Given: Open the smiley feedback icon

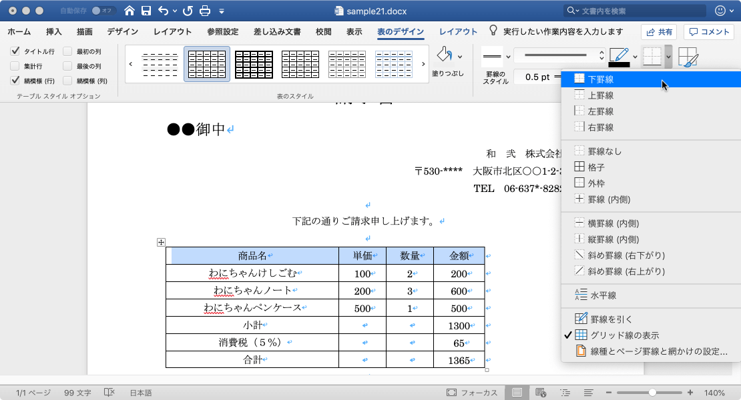Looking at the screenshot, I should click(x=720, y=11).
